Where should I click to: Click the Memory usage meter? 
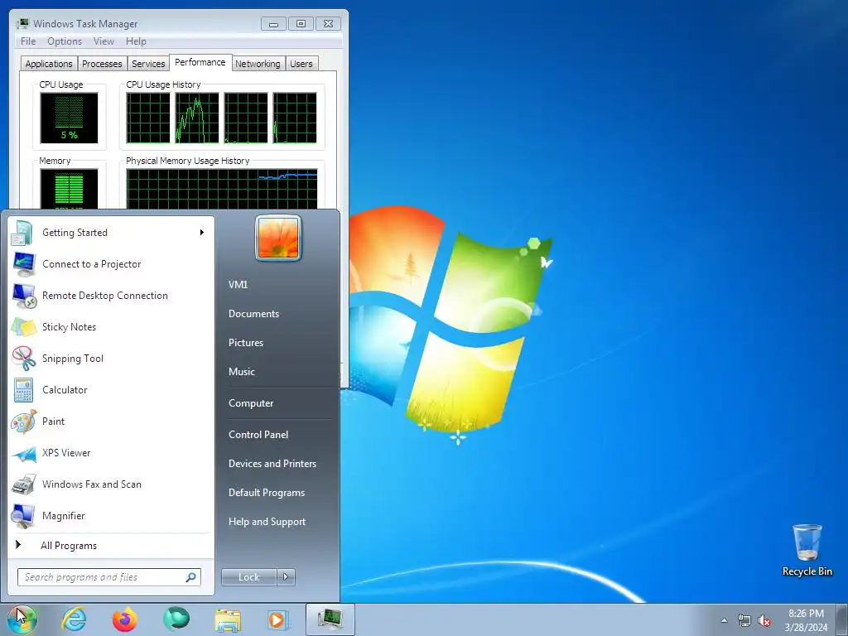click(69, 189)
